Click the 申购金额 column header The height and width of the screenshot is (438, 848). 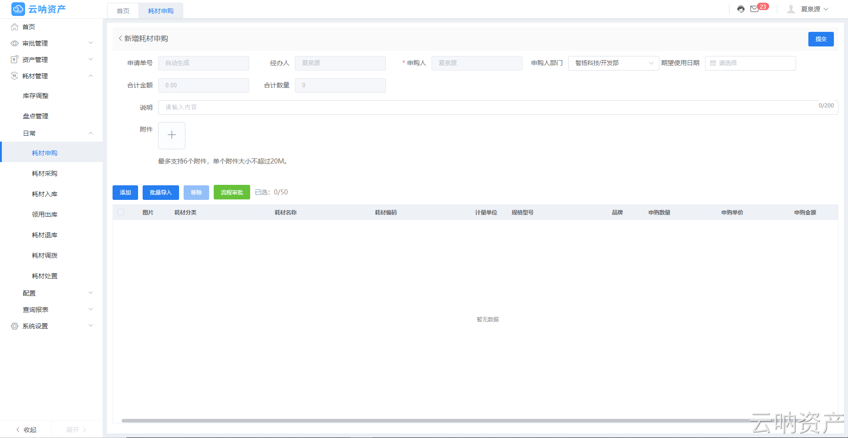805,213
